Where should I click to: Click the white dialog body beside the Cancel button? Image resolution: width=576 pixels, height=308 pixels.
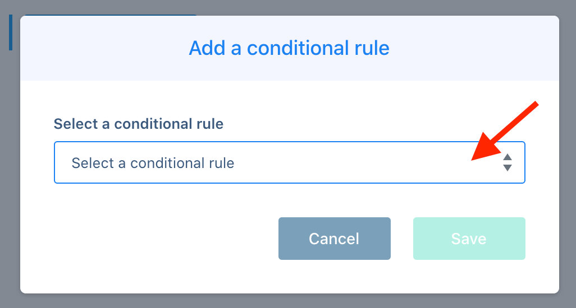point(165,239)
